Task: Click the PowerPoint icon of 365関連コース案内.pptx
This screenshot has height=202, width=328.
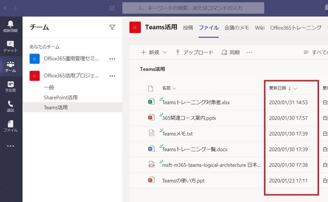Action: coord(151,118)
